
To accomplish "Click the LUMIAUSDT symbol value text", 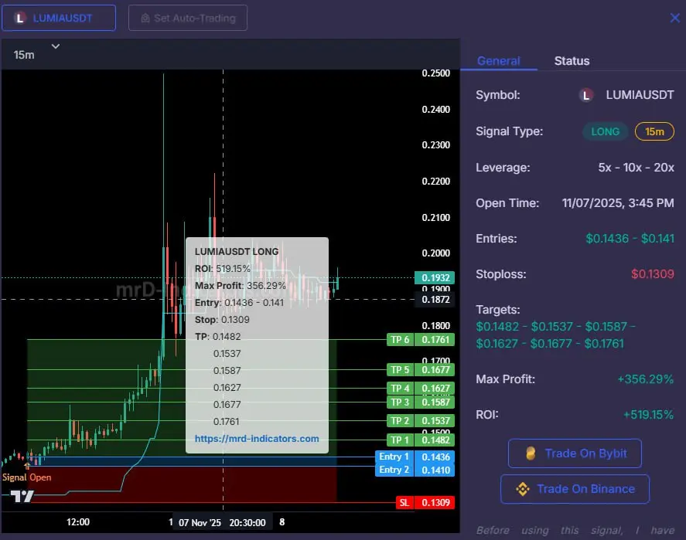I will 640,95.
